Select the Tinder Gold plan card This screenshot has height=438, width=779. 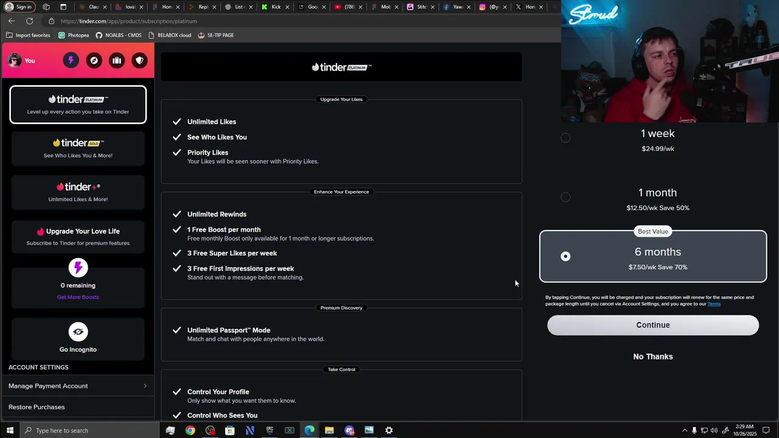(x=78, y=148)
